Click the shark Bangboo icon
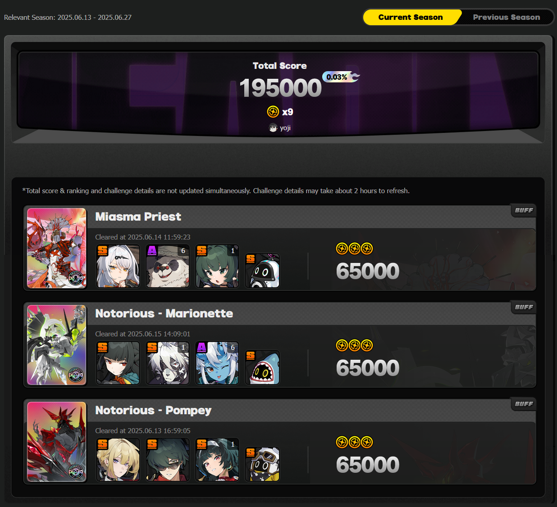 pos(262,367)
